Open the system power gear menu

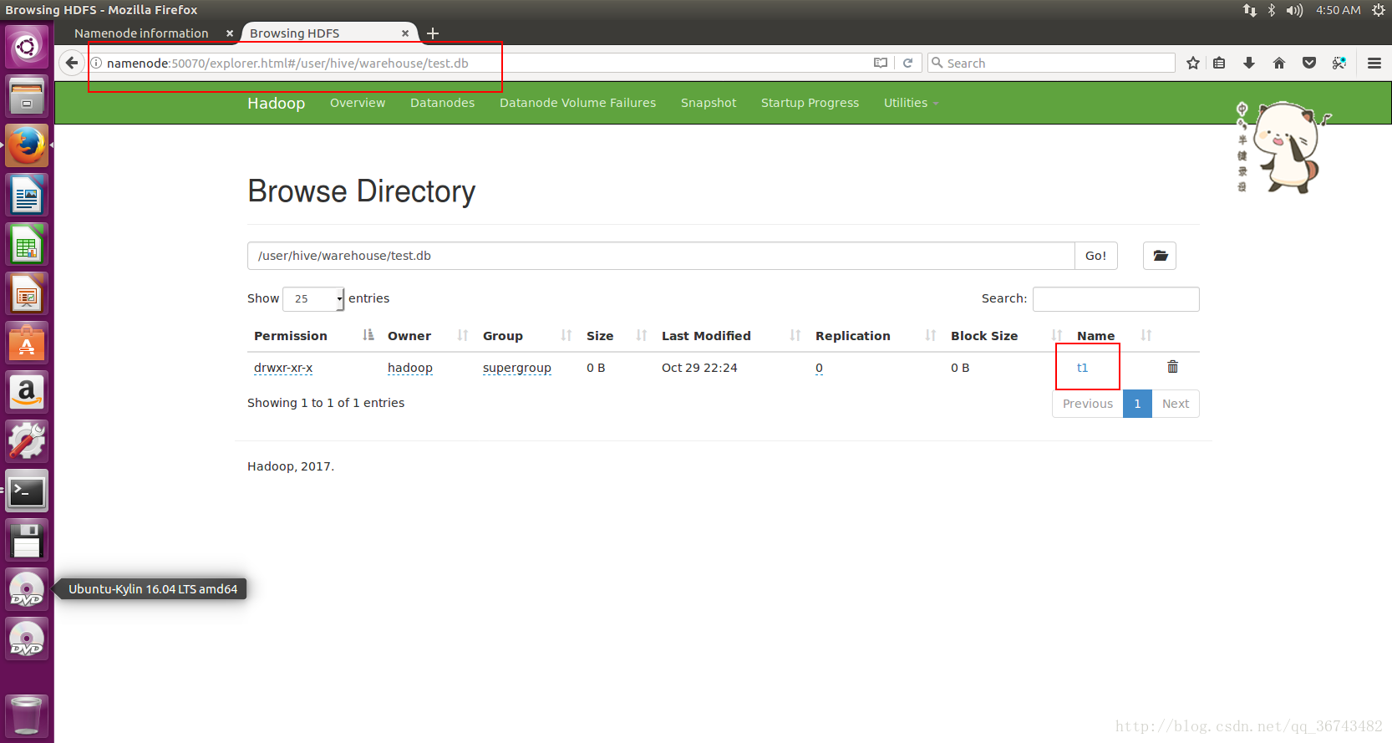pos(1379,10)
